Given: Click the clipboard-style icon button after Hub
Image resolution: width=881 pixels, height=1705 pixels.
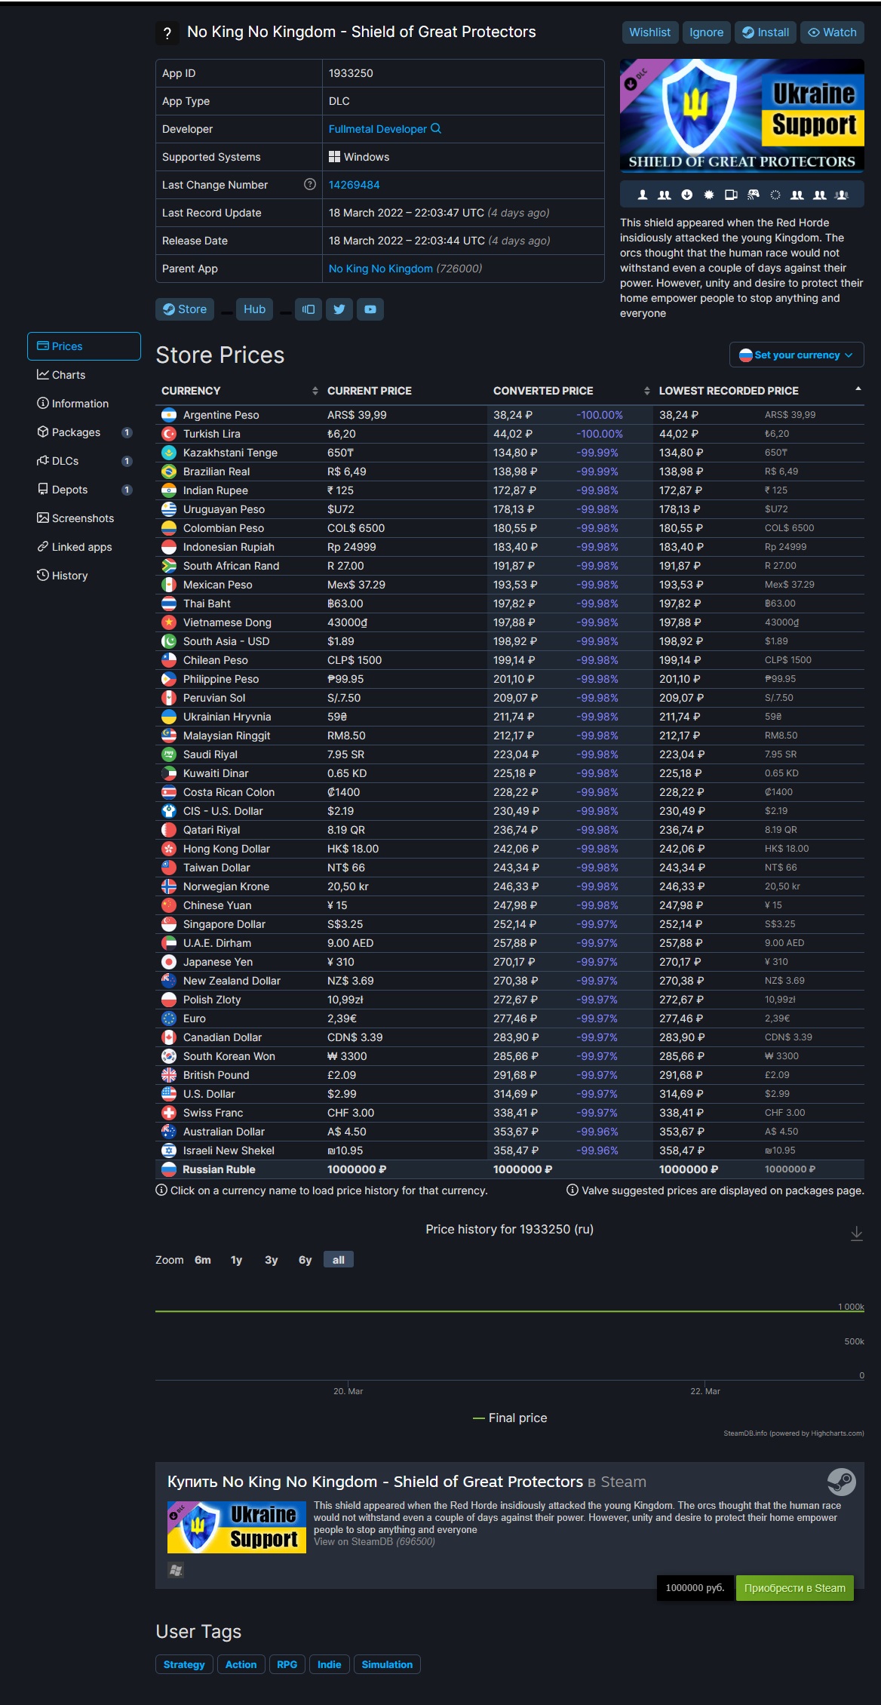Looking at the screenshot, I should tap(309, 309).
